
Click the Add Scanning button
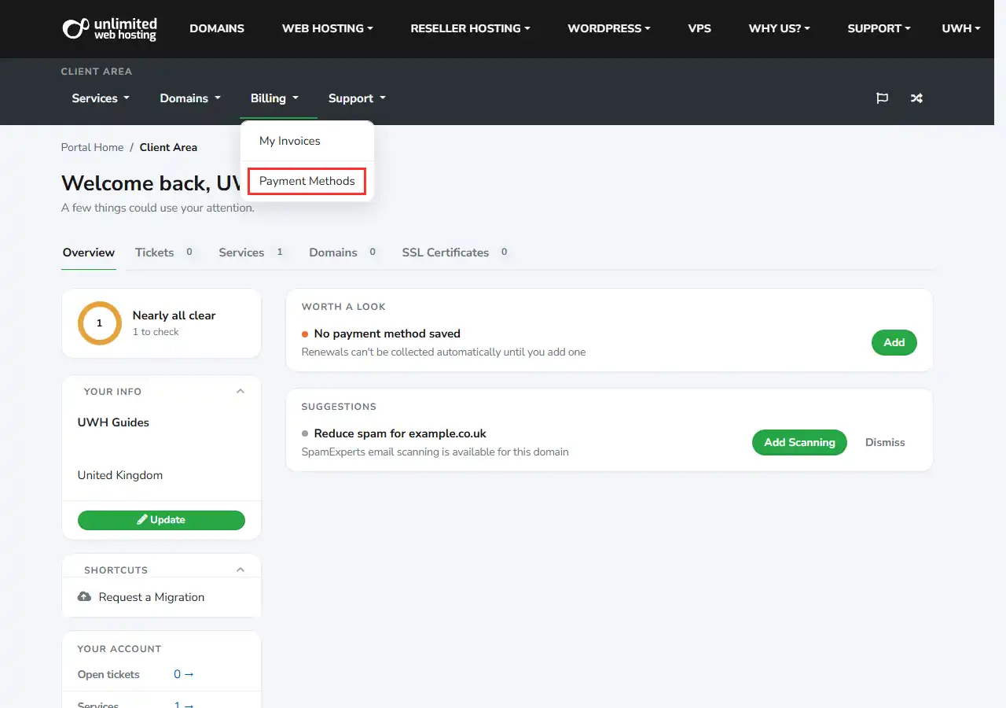(799, 442)
